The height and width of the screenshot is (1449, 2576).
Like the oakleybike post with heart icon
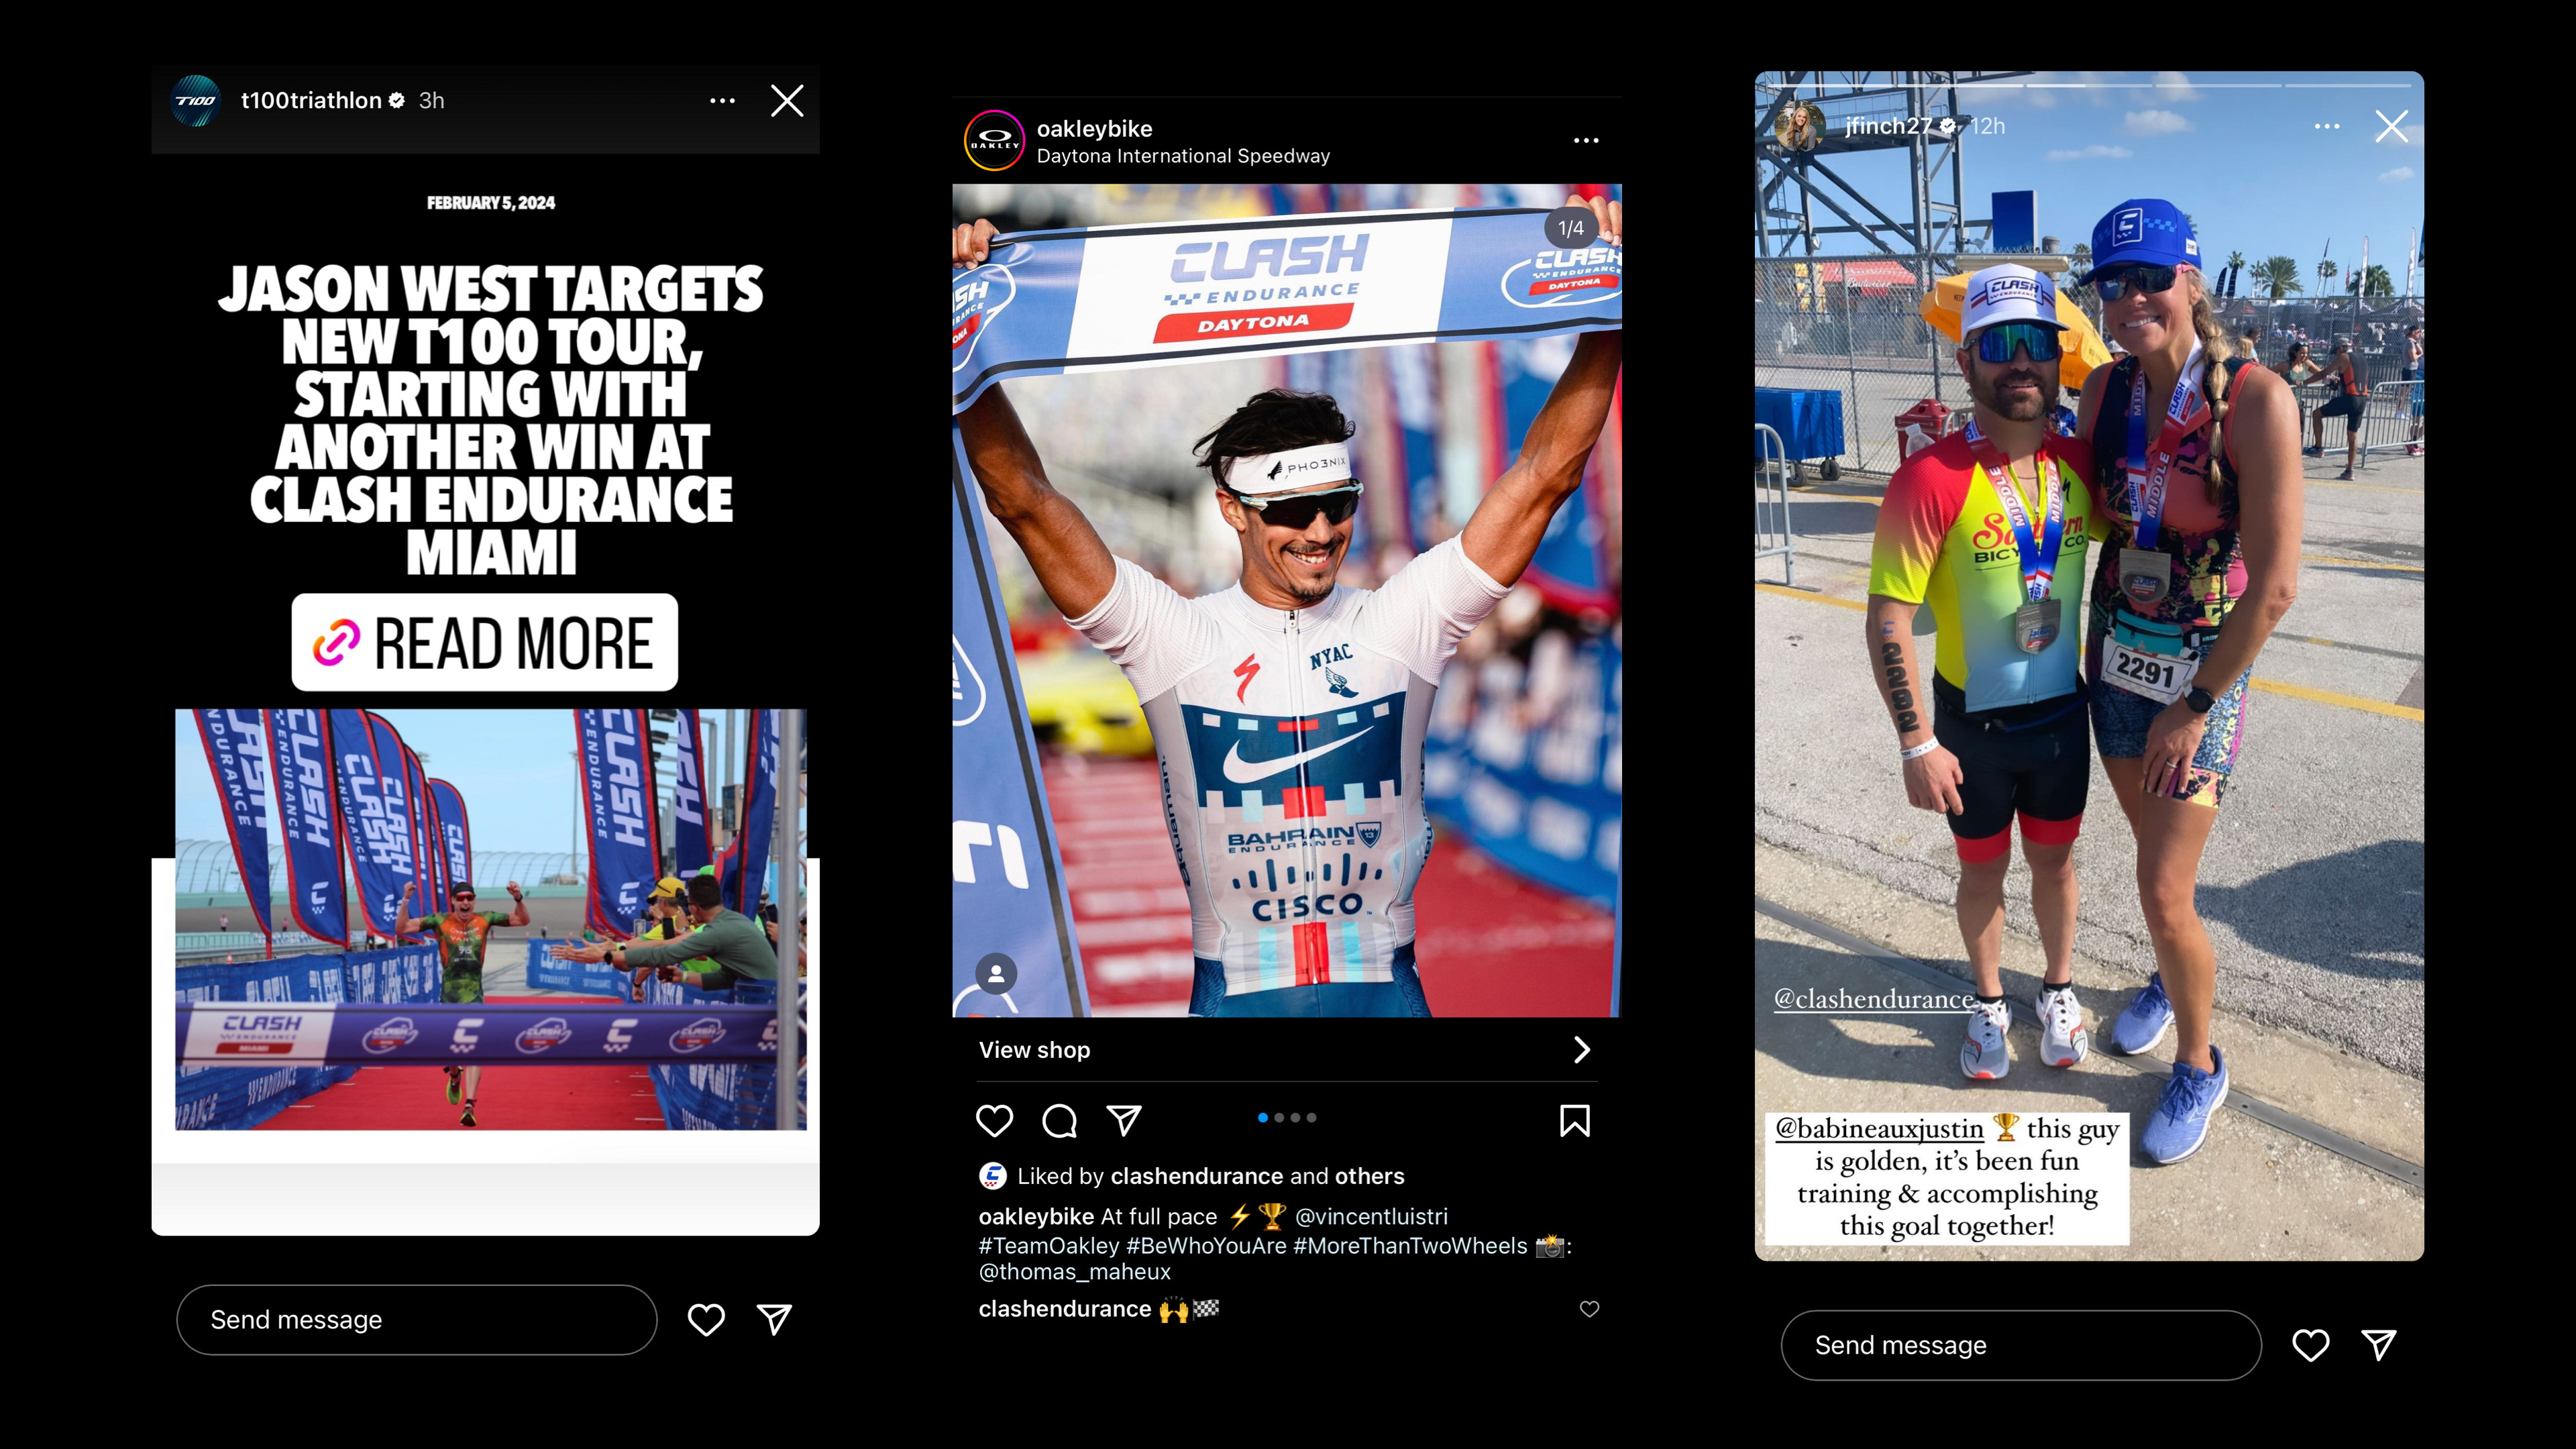[994, 1121]
